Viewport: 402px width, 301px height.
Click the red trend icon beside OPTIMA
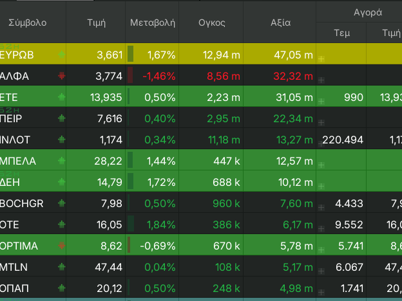[62, 245]
